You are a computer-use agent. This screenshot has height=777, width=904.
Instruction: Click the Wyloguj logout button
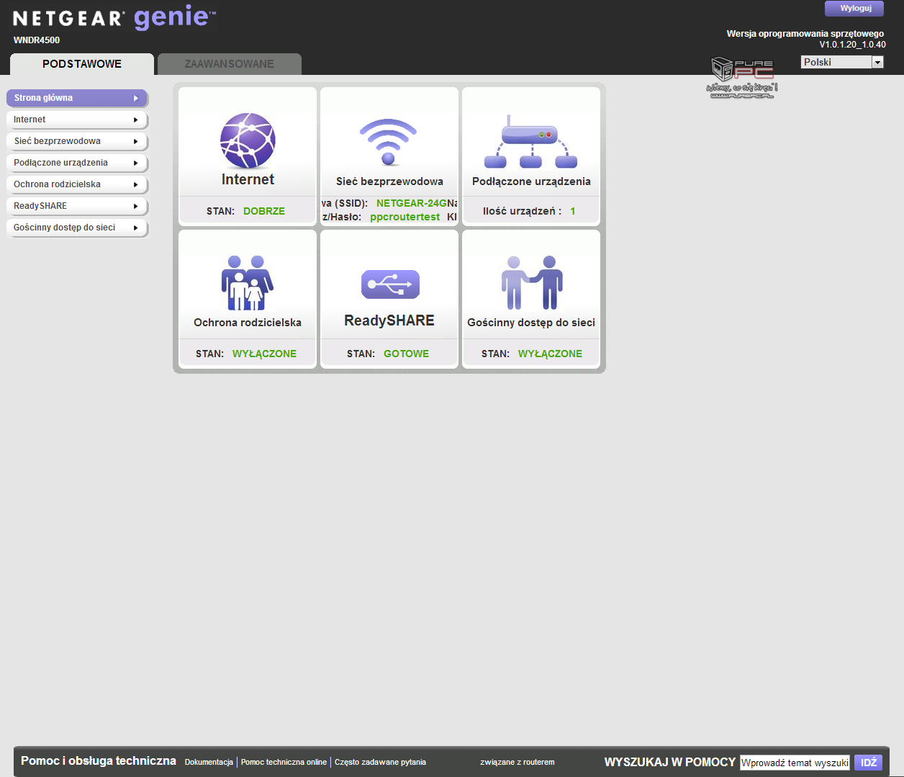854,9
